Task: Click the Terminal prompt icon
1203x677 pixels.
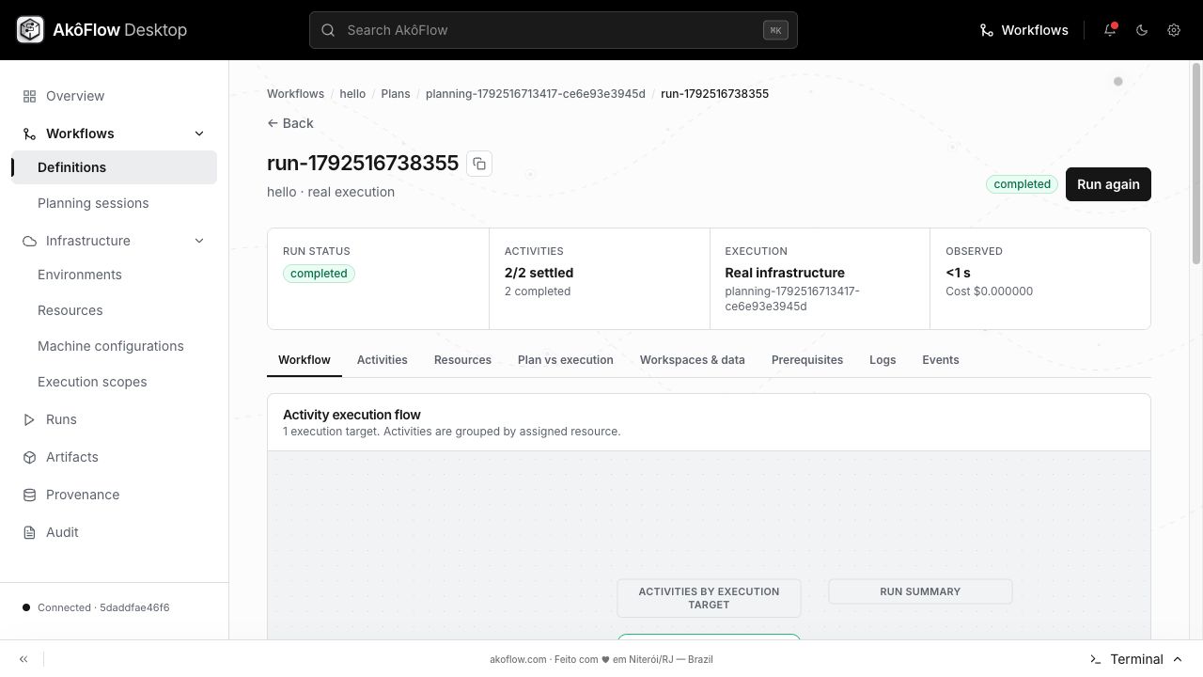Action: (1095, 659)
